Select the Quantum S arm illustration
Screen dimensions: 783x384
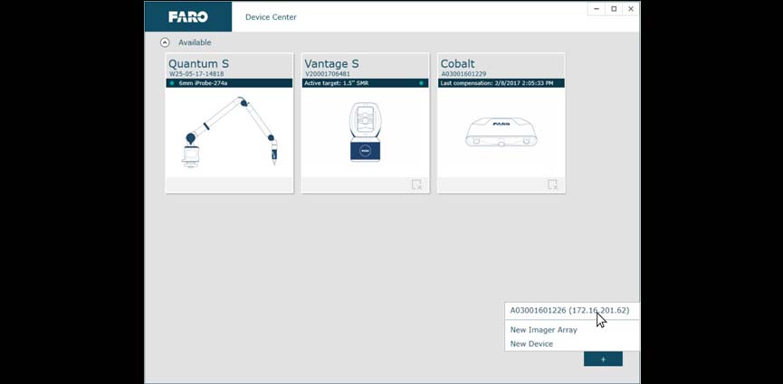[229, 131]
